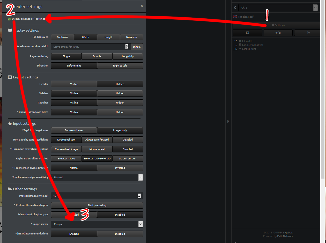Set Page bar to Hidden

[x=120, y=102]
